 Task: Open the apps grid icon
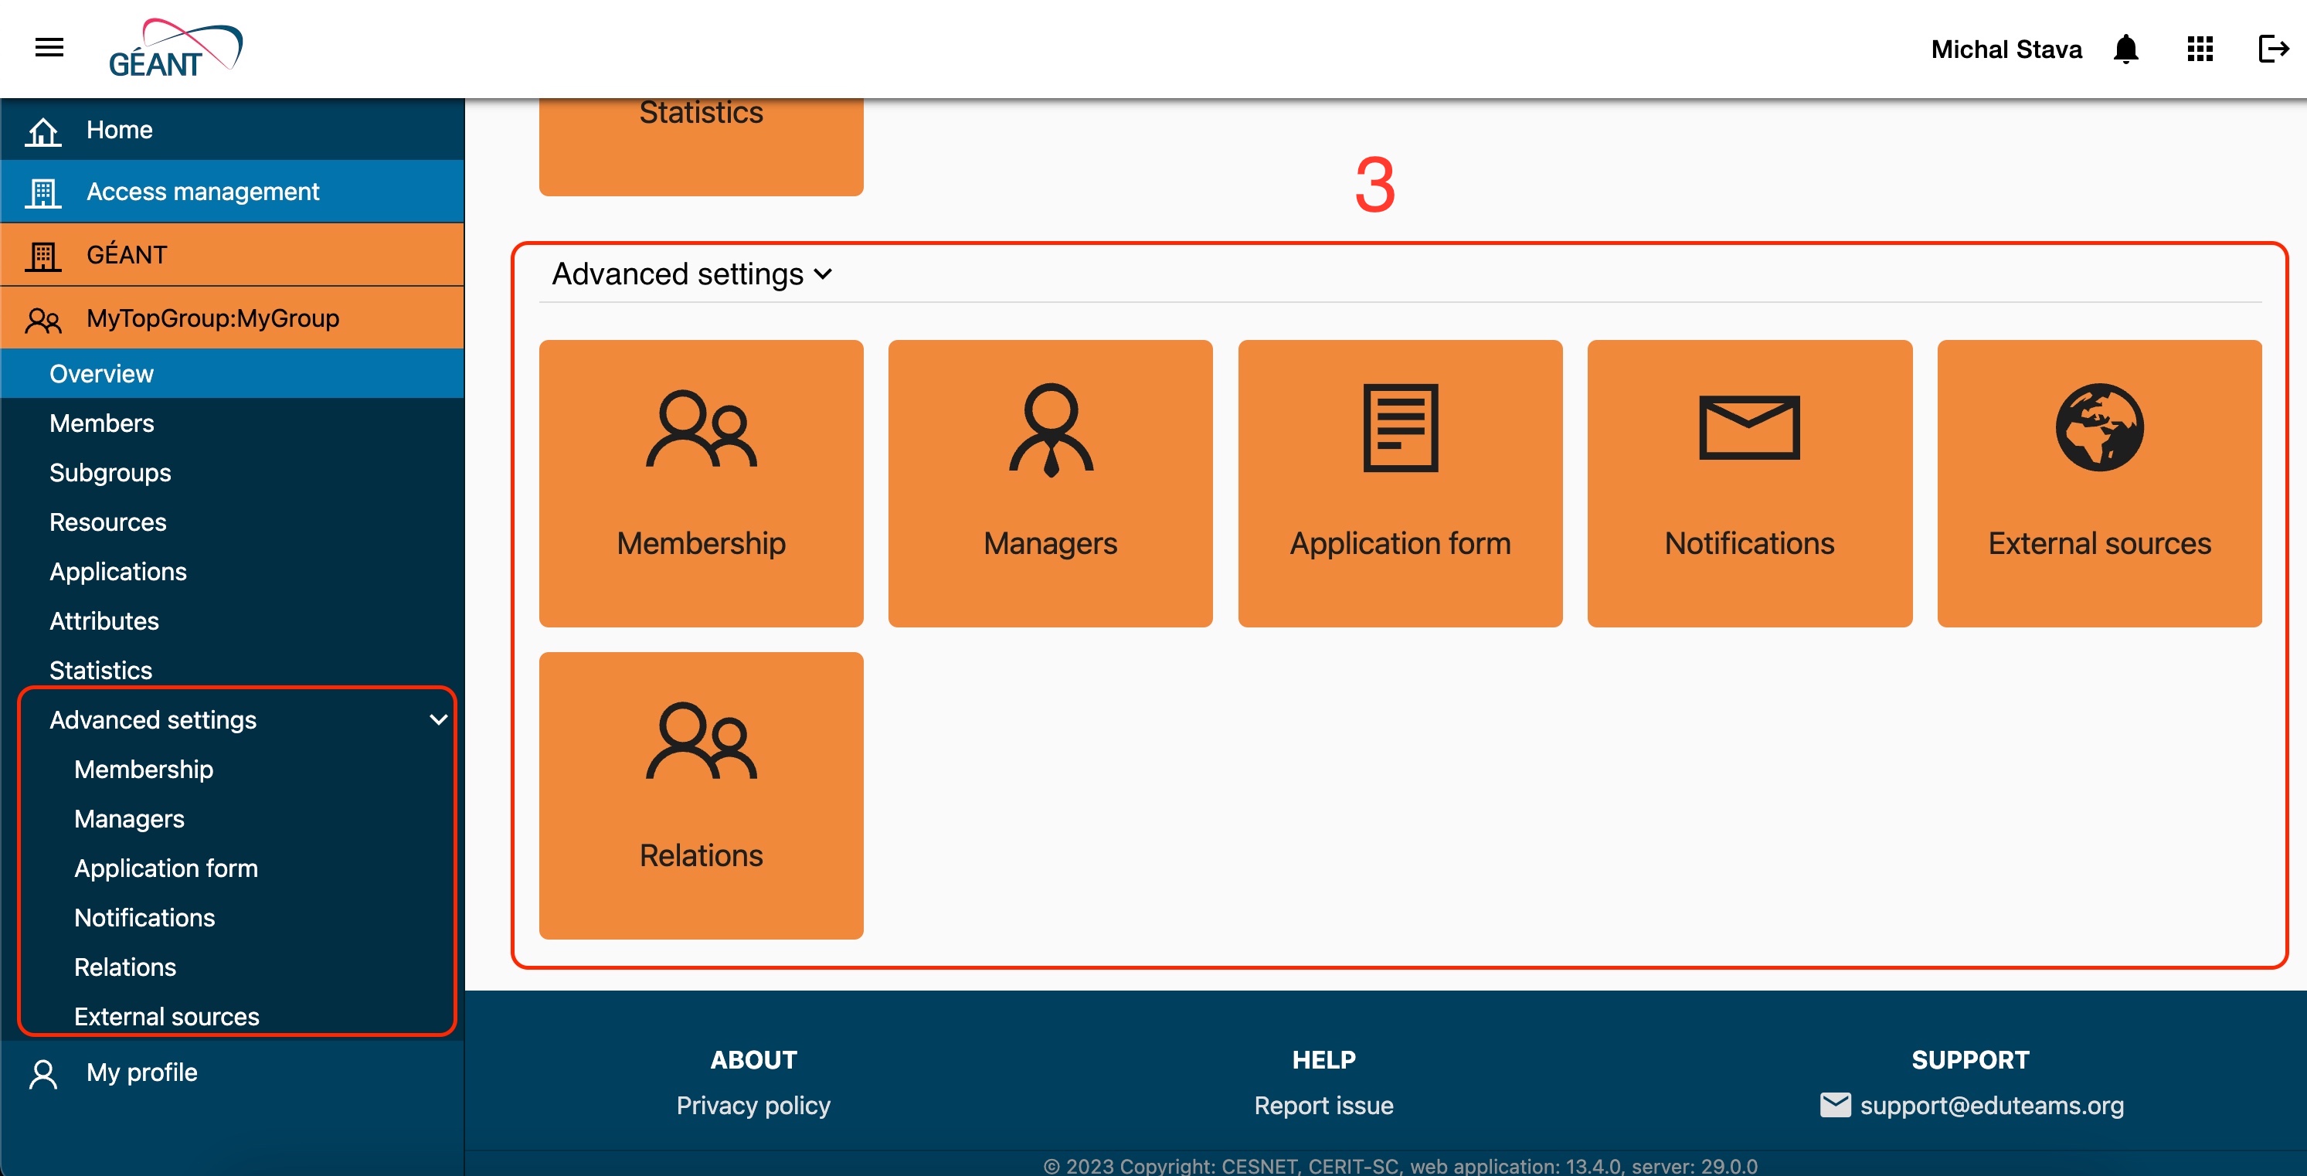[2200, 49]
